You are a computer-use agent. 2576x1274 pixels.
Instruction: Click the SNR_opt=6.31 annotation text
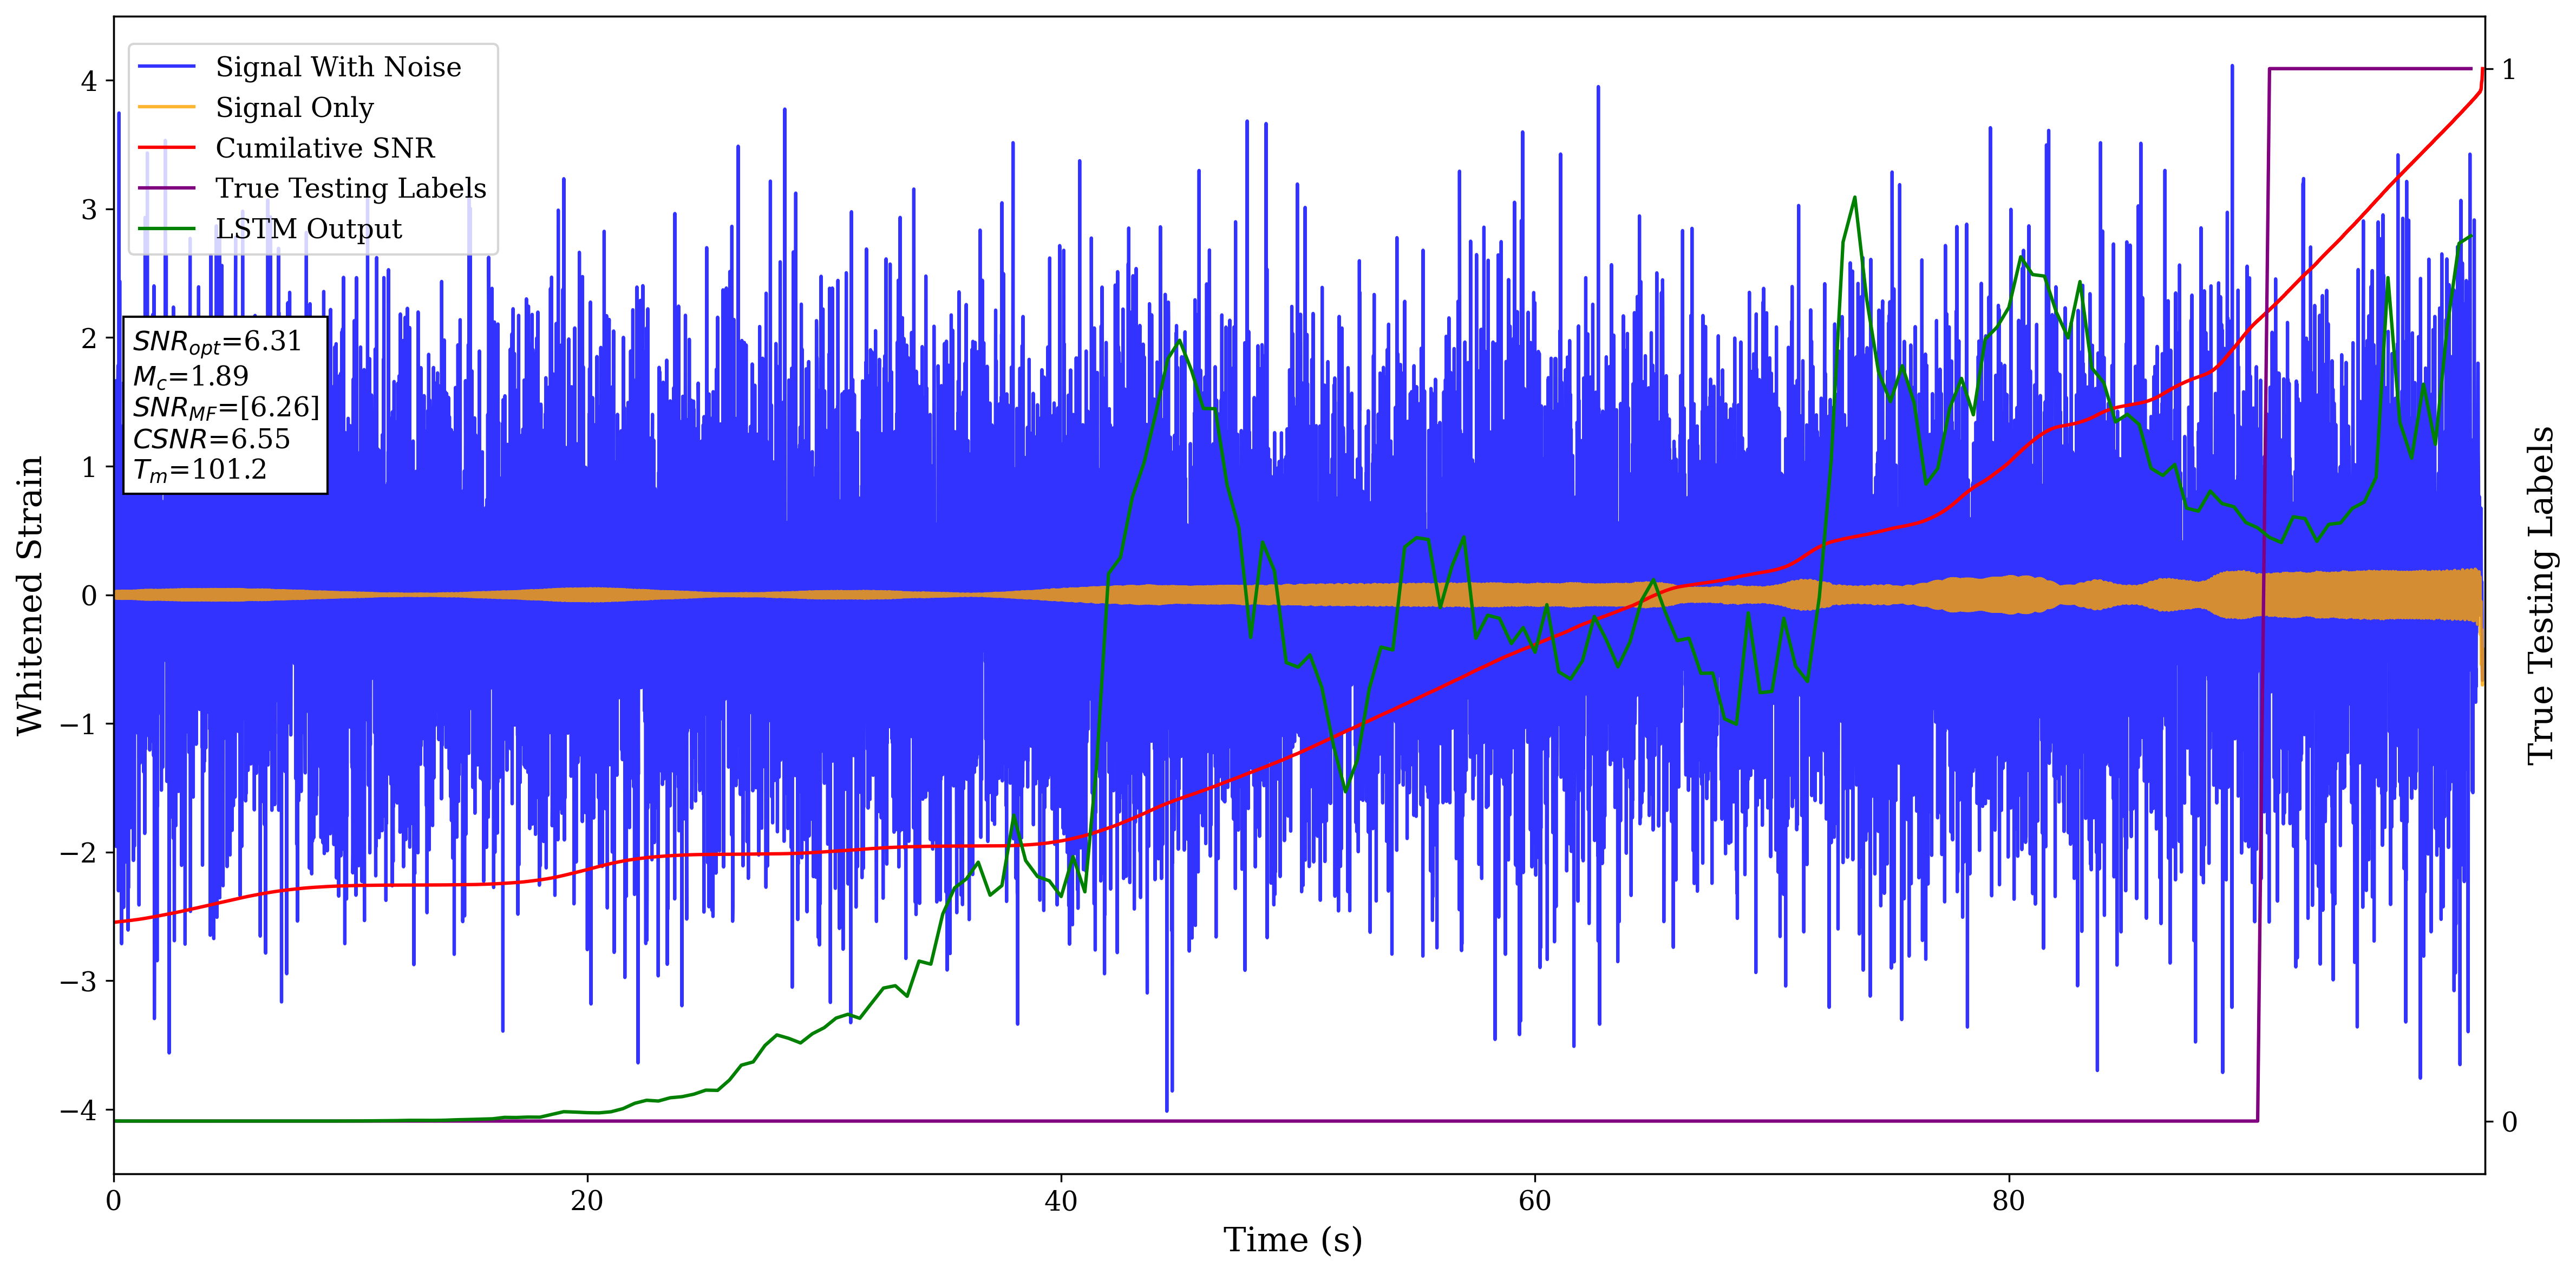(217, 342)
